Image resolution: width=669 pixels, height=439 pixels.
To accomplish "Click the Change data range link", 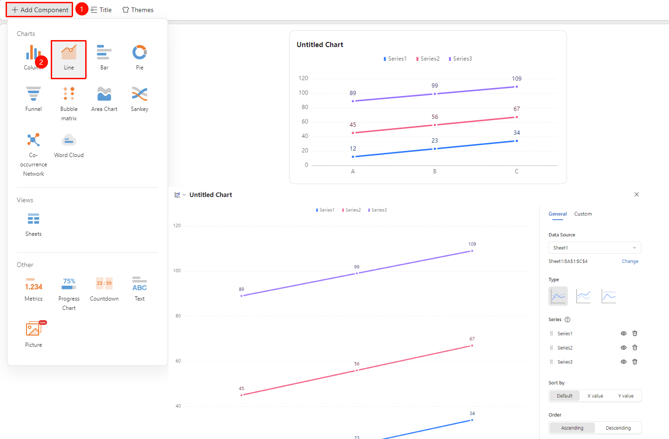I will [630, 261].
